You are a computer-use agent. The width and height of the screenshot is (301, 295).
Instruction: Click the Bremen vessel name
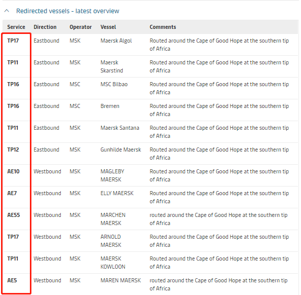pyautogui.click(x=110, y=106)
